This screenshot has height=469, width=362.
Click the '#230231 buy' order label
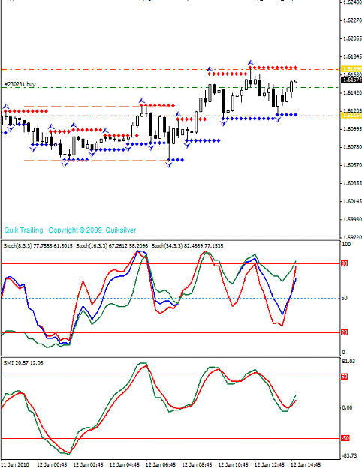pos(20,84)
